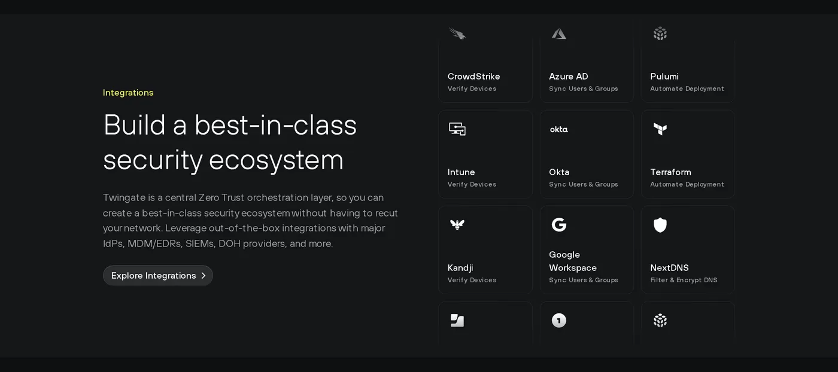This screenshot has height=372, width=838.
Task: Click Automate Deployment under Pulumi
Action: point(687,89)
